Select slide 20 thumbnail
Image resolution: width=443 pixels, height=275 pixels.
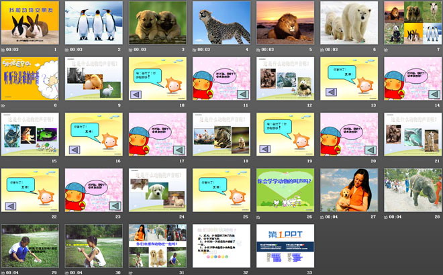(349, 134)
